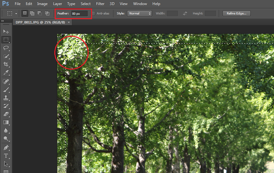The width and height of the screenshot is (274, 173).
Task: Open the Style dropdown showing Normal
Action: (x=139, y=13)
